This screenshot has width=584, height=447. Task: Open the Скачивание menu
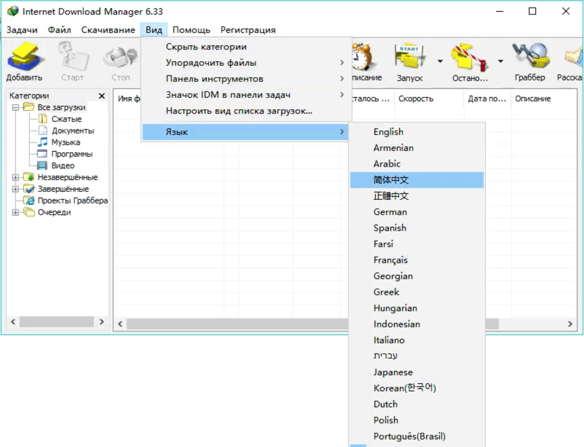pos(108,30)
